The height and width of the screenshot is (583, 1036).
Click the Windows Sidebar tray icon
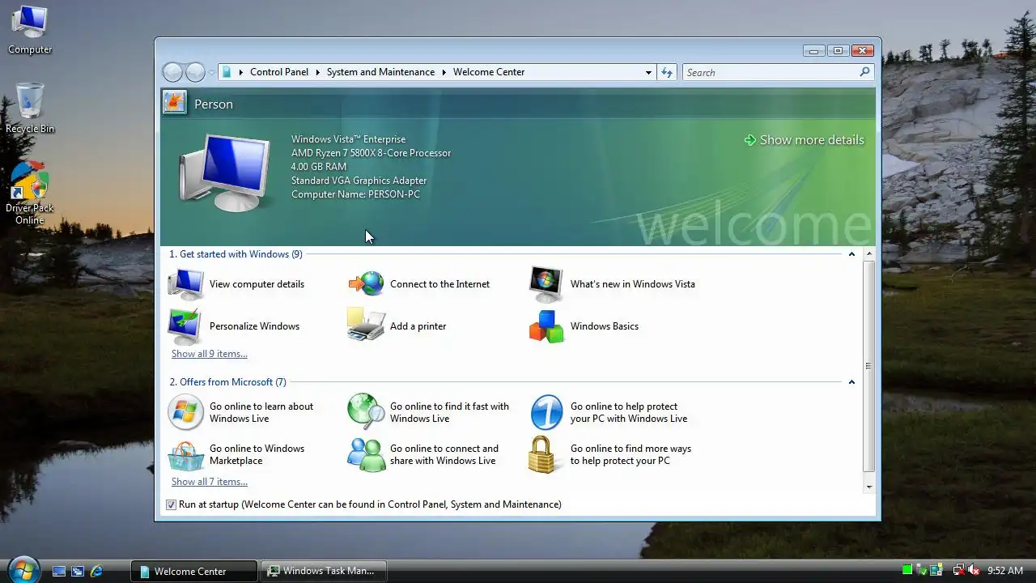936,571
